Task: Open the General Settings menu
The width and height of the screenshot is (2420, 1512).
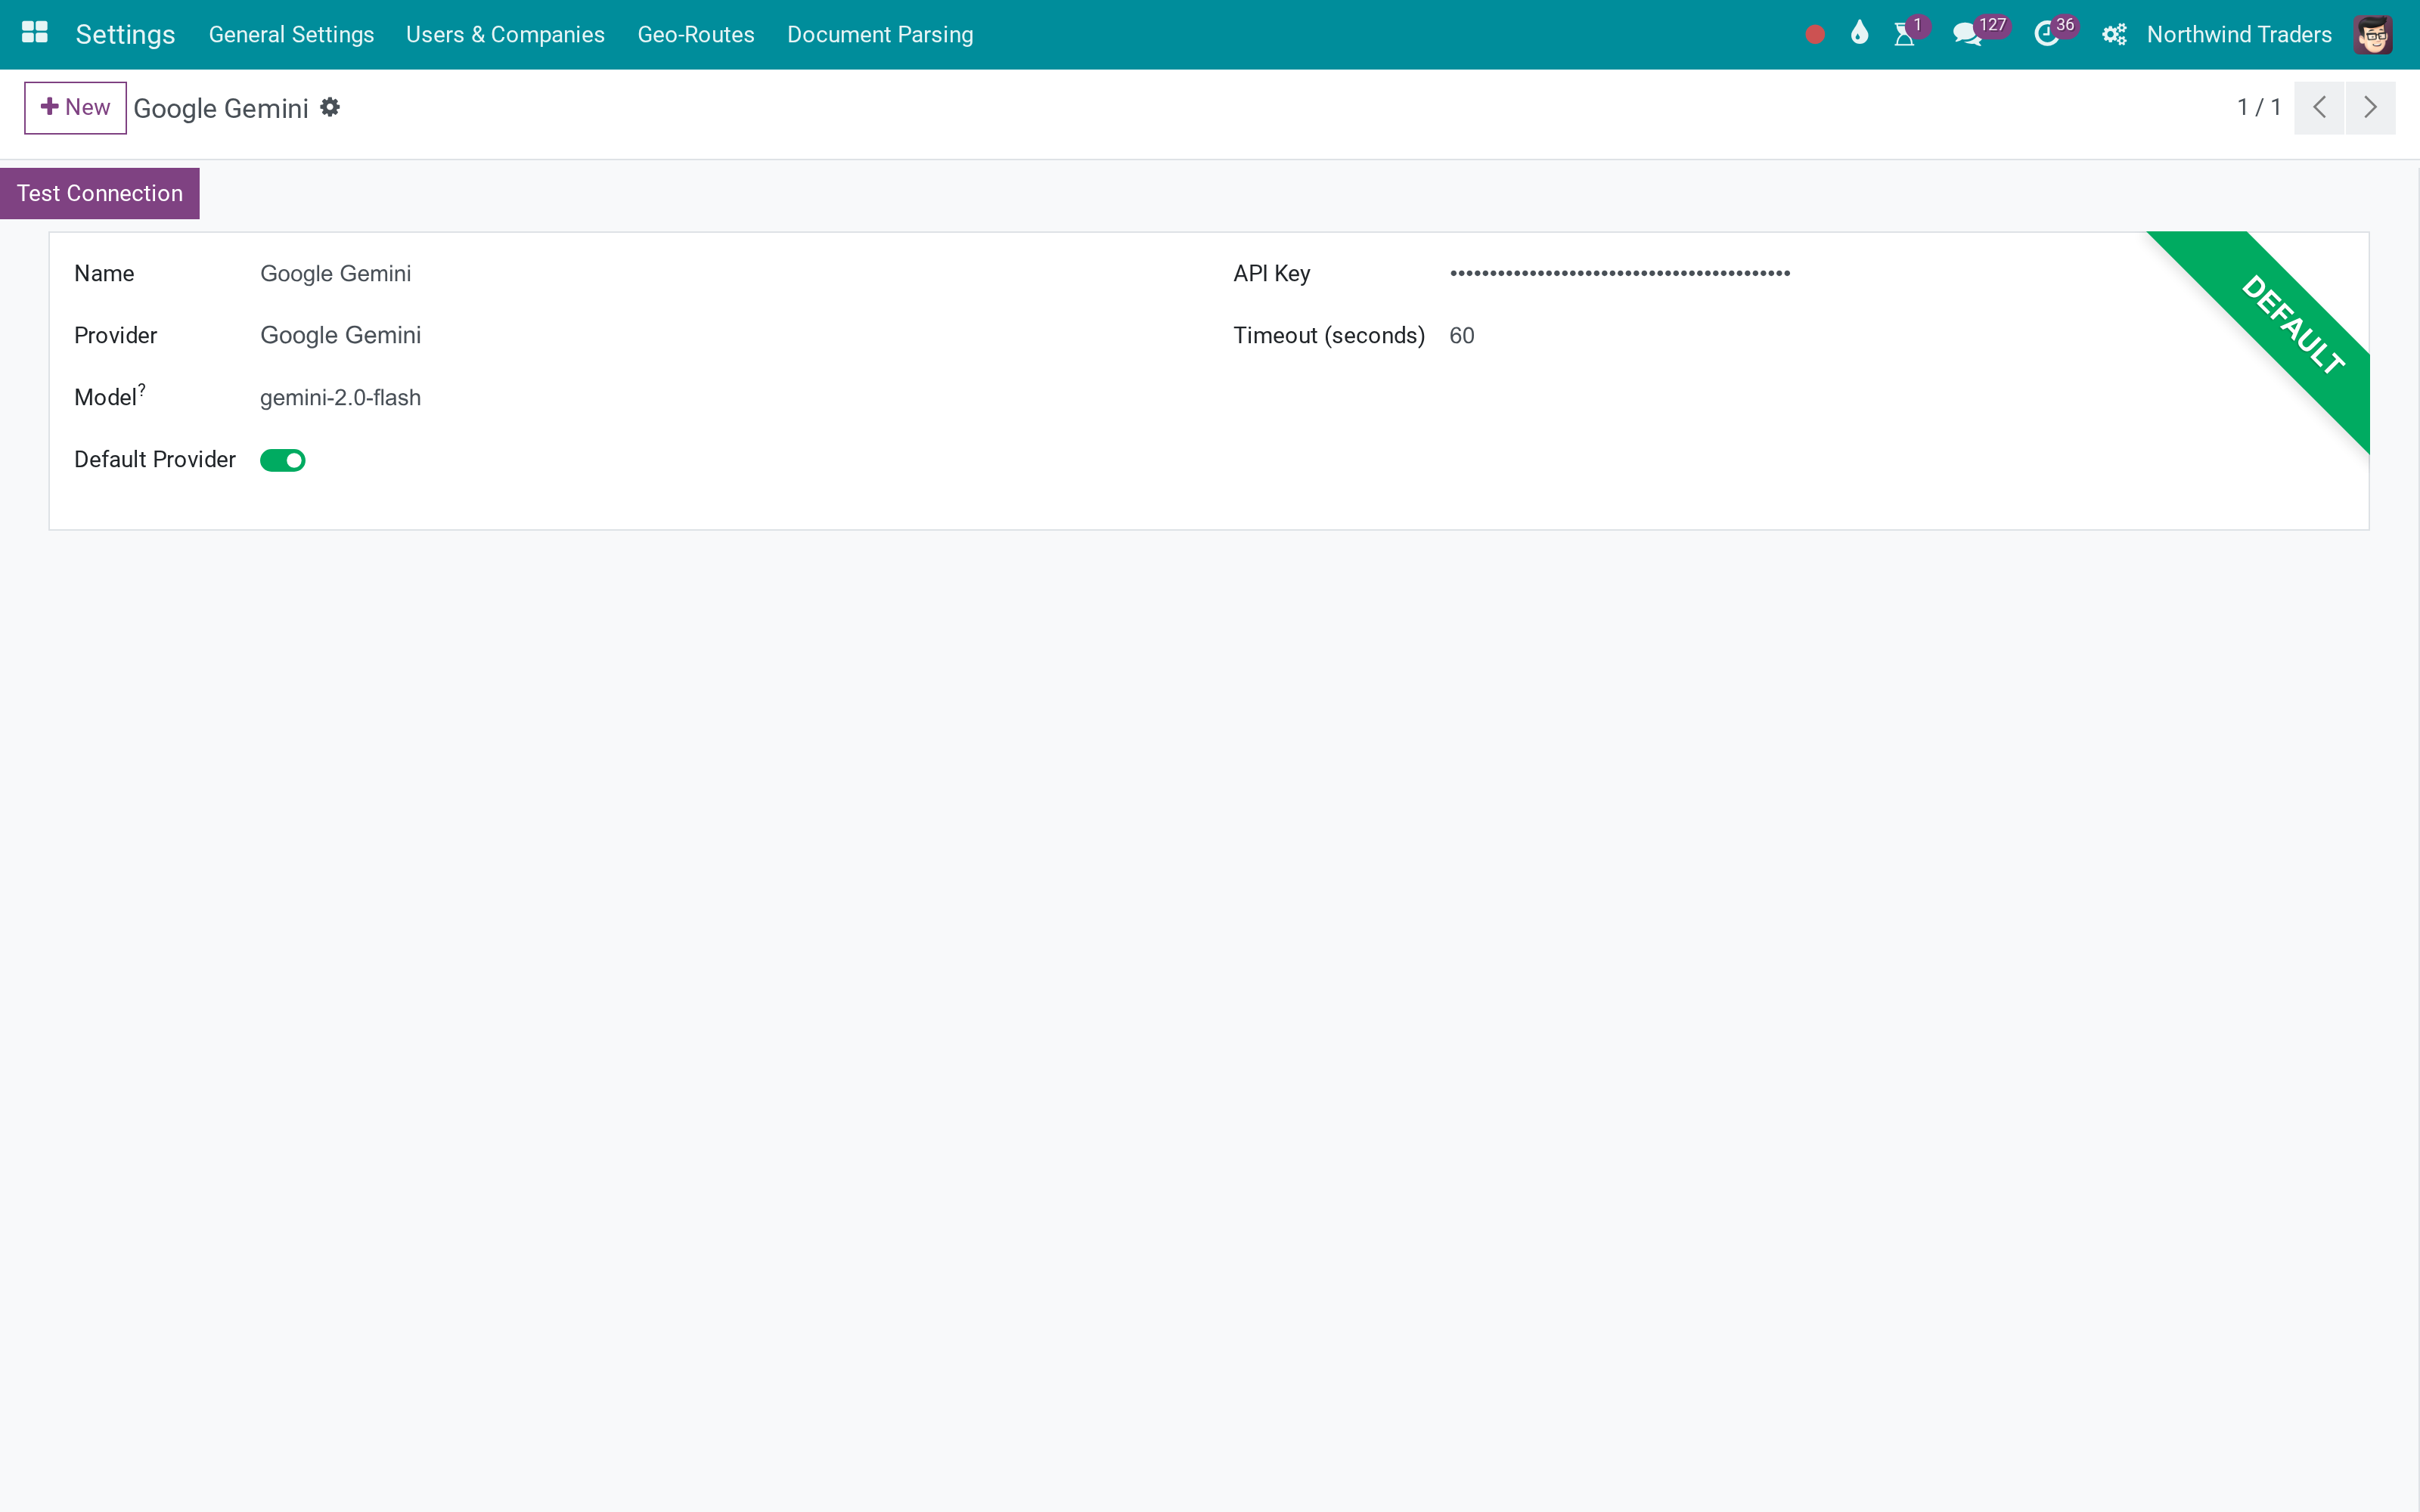Action: (291, 35)
